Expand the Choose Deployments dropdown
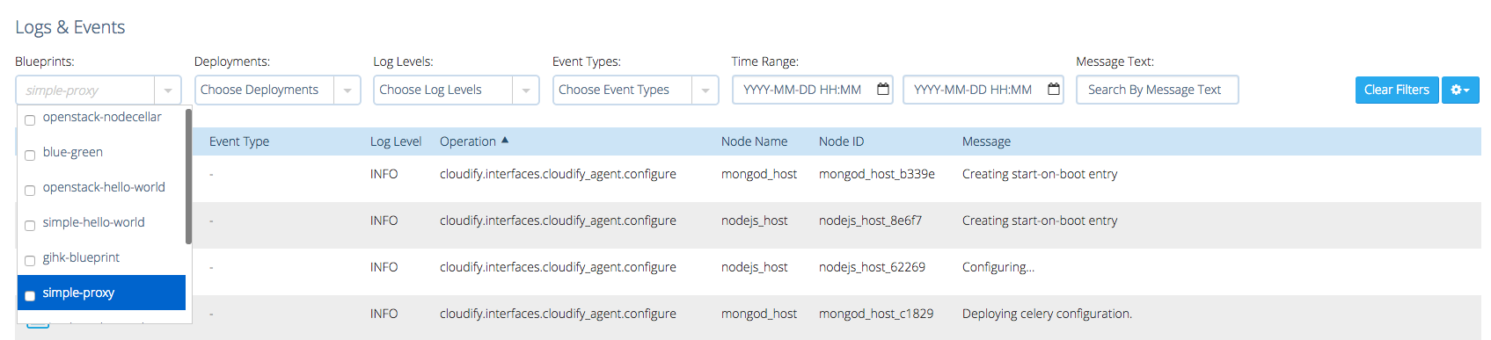The image size is (1491, 340). tap(347, 90)
